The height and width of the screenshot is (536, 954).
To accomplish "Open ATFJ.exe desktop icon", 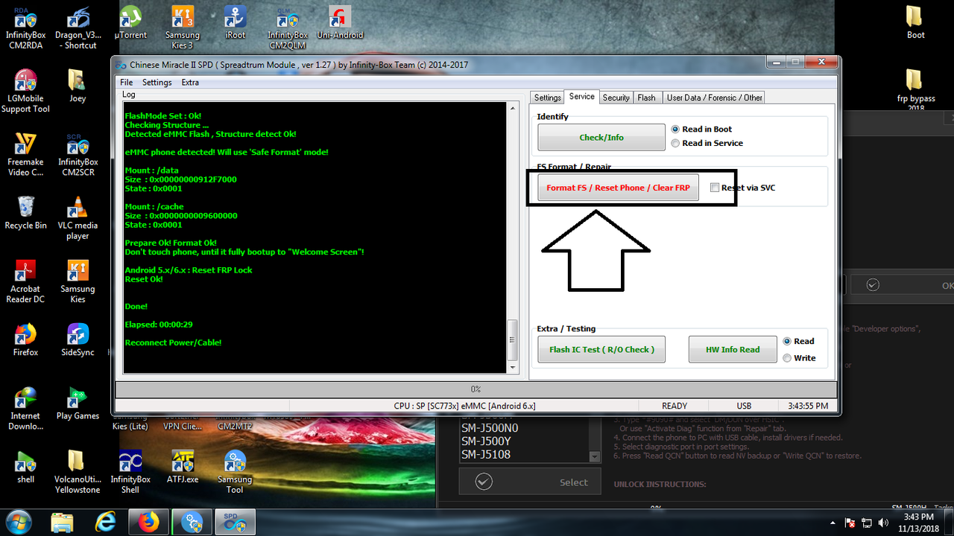I will coord(183,466).
